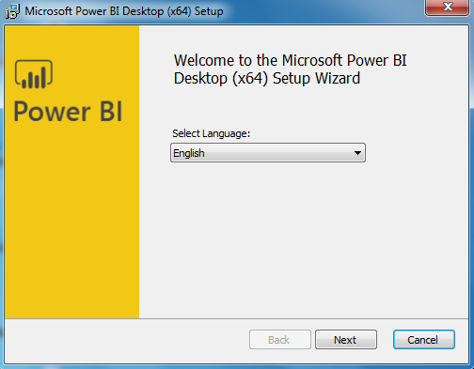474x369 pixels.
Task: Click the Cancel button
Action: pos(424,339)
